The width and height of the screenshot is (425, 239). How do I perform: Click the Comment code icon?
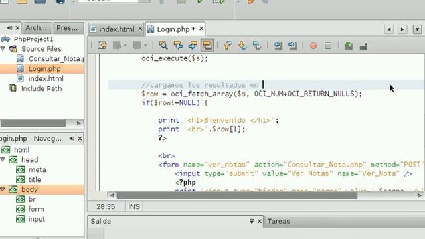[363, 46]
